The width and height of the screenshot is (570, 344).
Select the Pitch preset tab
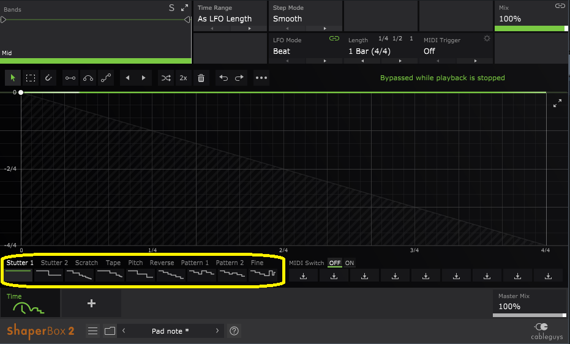tap(135, 263)
